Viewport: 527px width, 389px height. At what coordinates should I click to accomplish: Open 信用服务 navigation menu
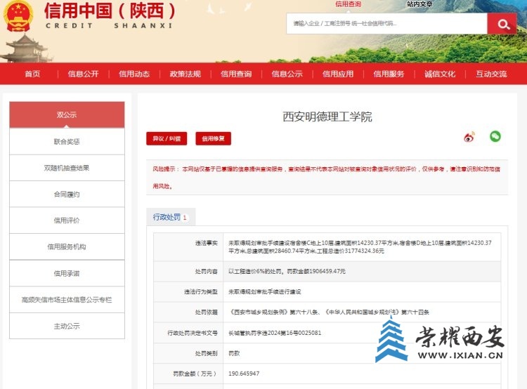389,74
